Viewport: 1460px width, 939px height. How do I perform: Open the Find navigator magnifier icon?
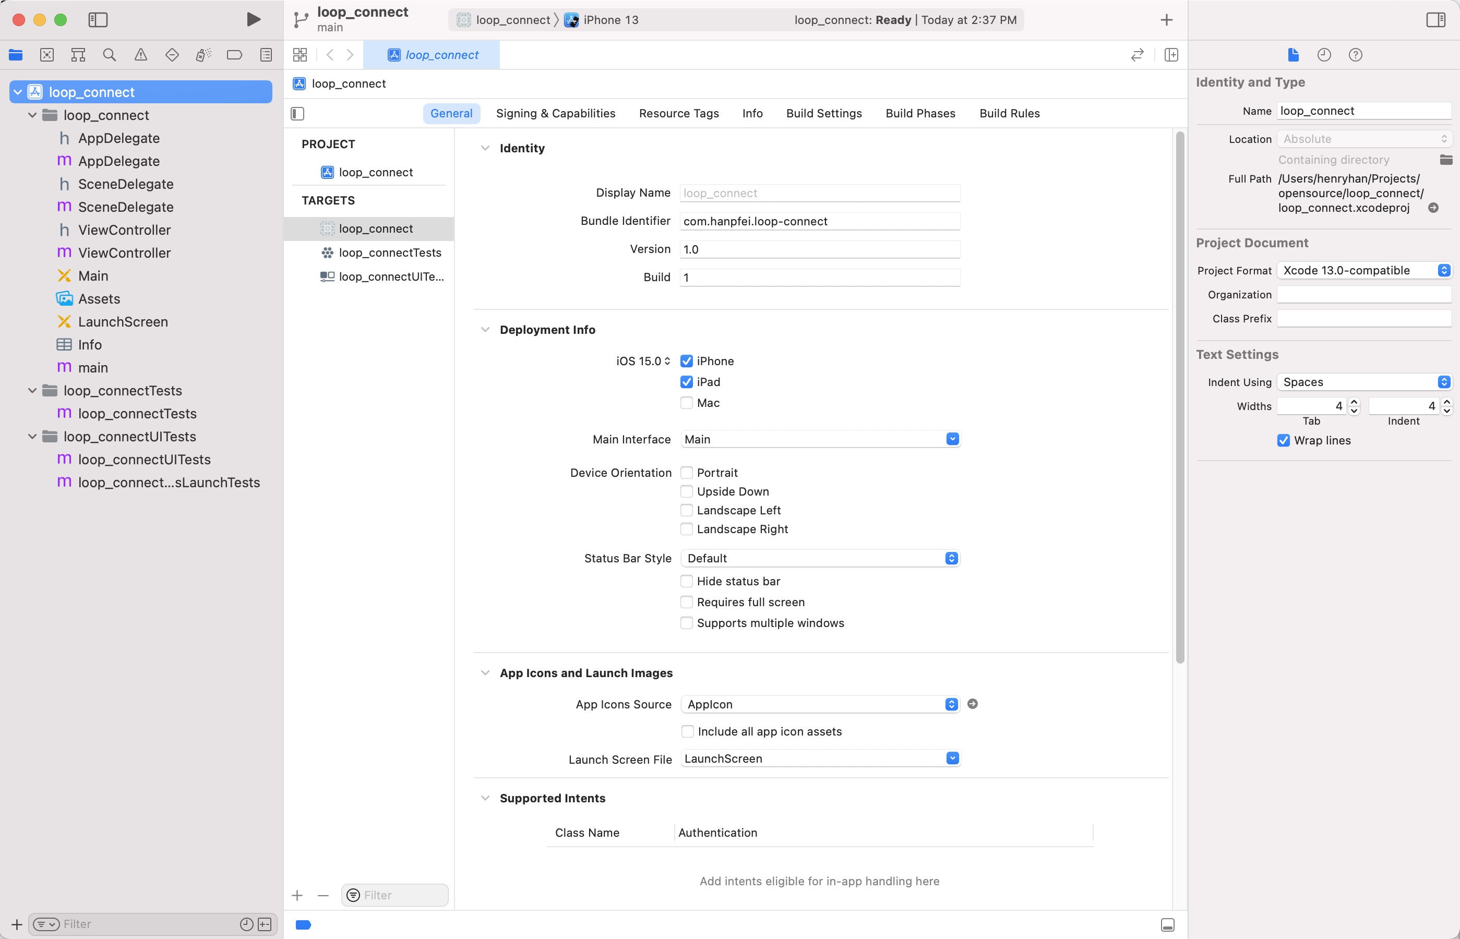pos(109,55)
